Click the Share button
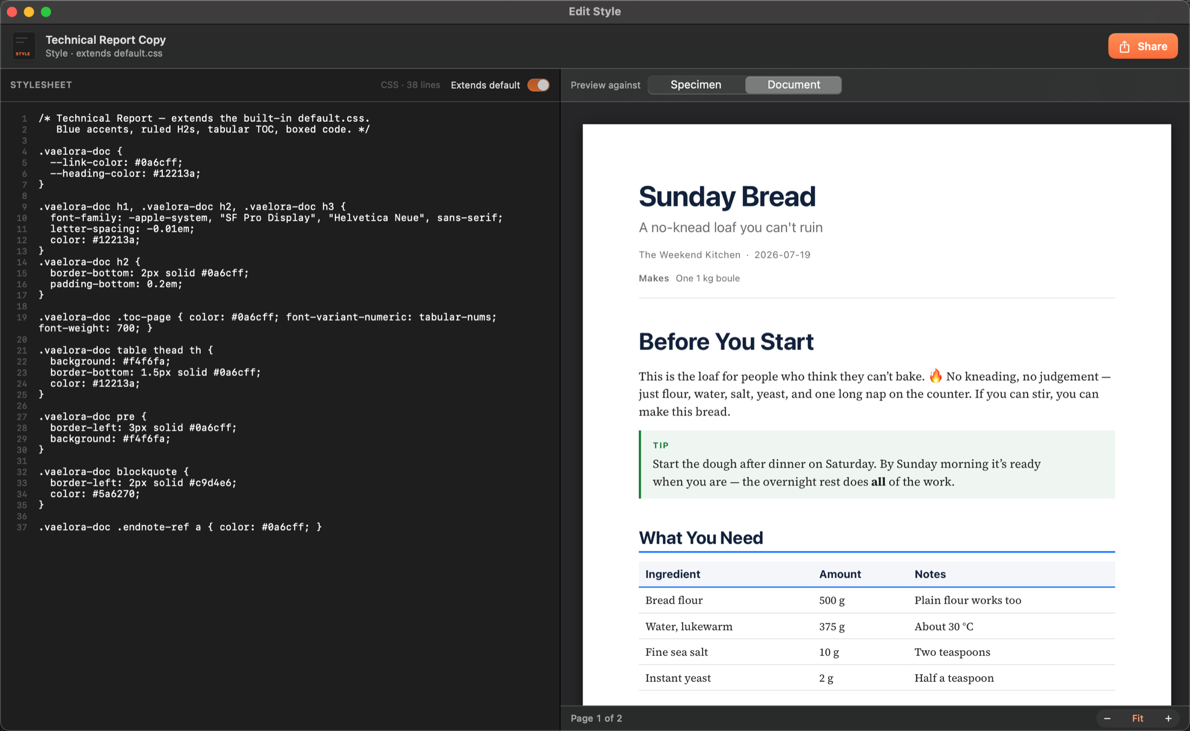This screenshot has height=731, width=1190. point(1142,46)
